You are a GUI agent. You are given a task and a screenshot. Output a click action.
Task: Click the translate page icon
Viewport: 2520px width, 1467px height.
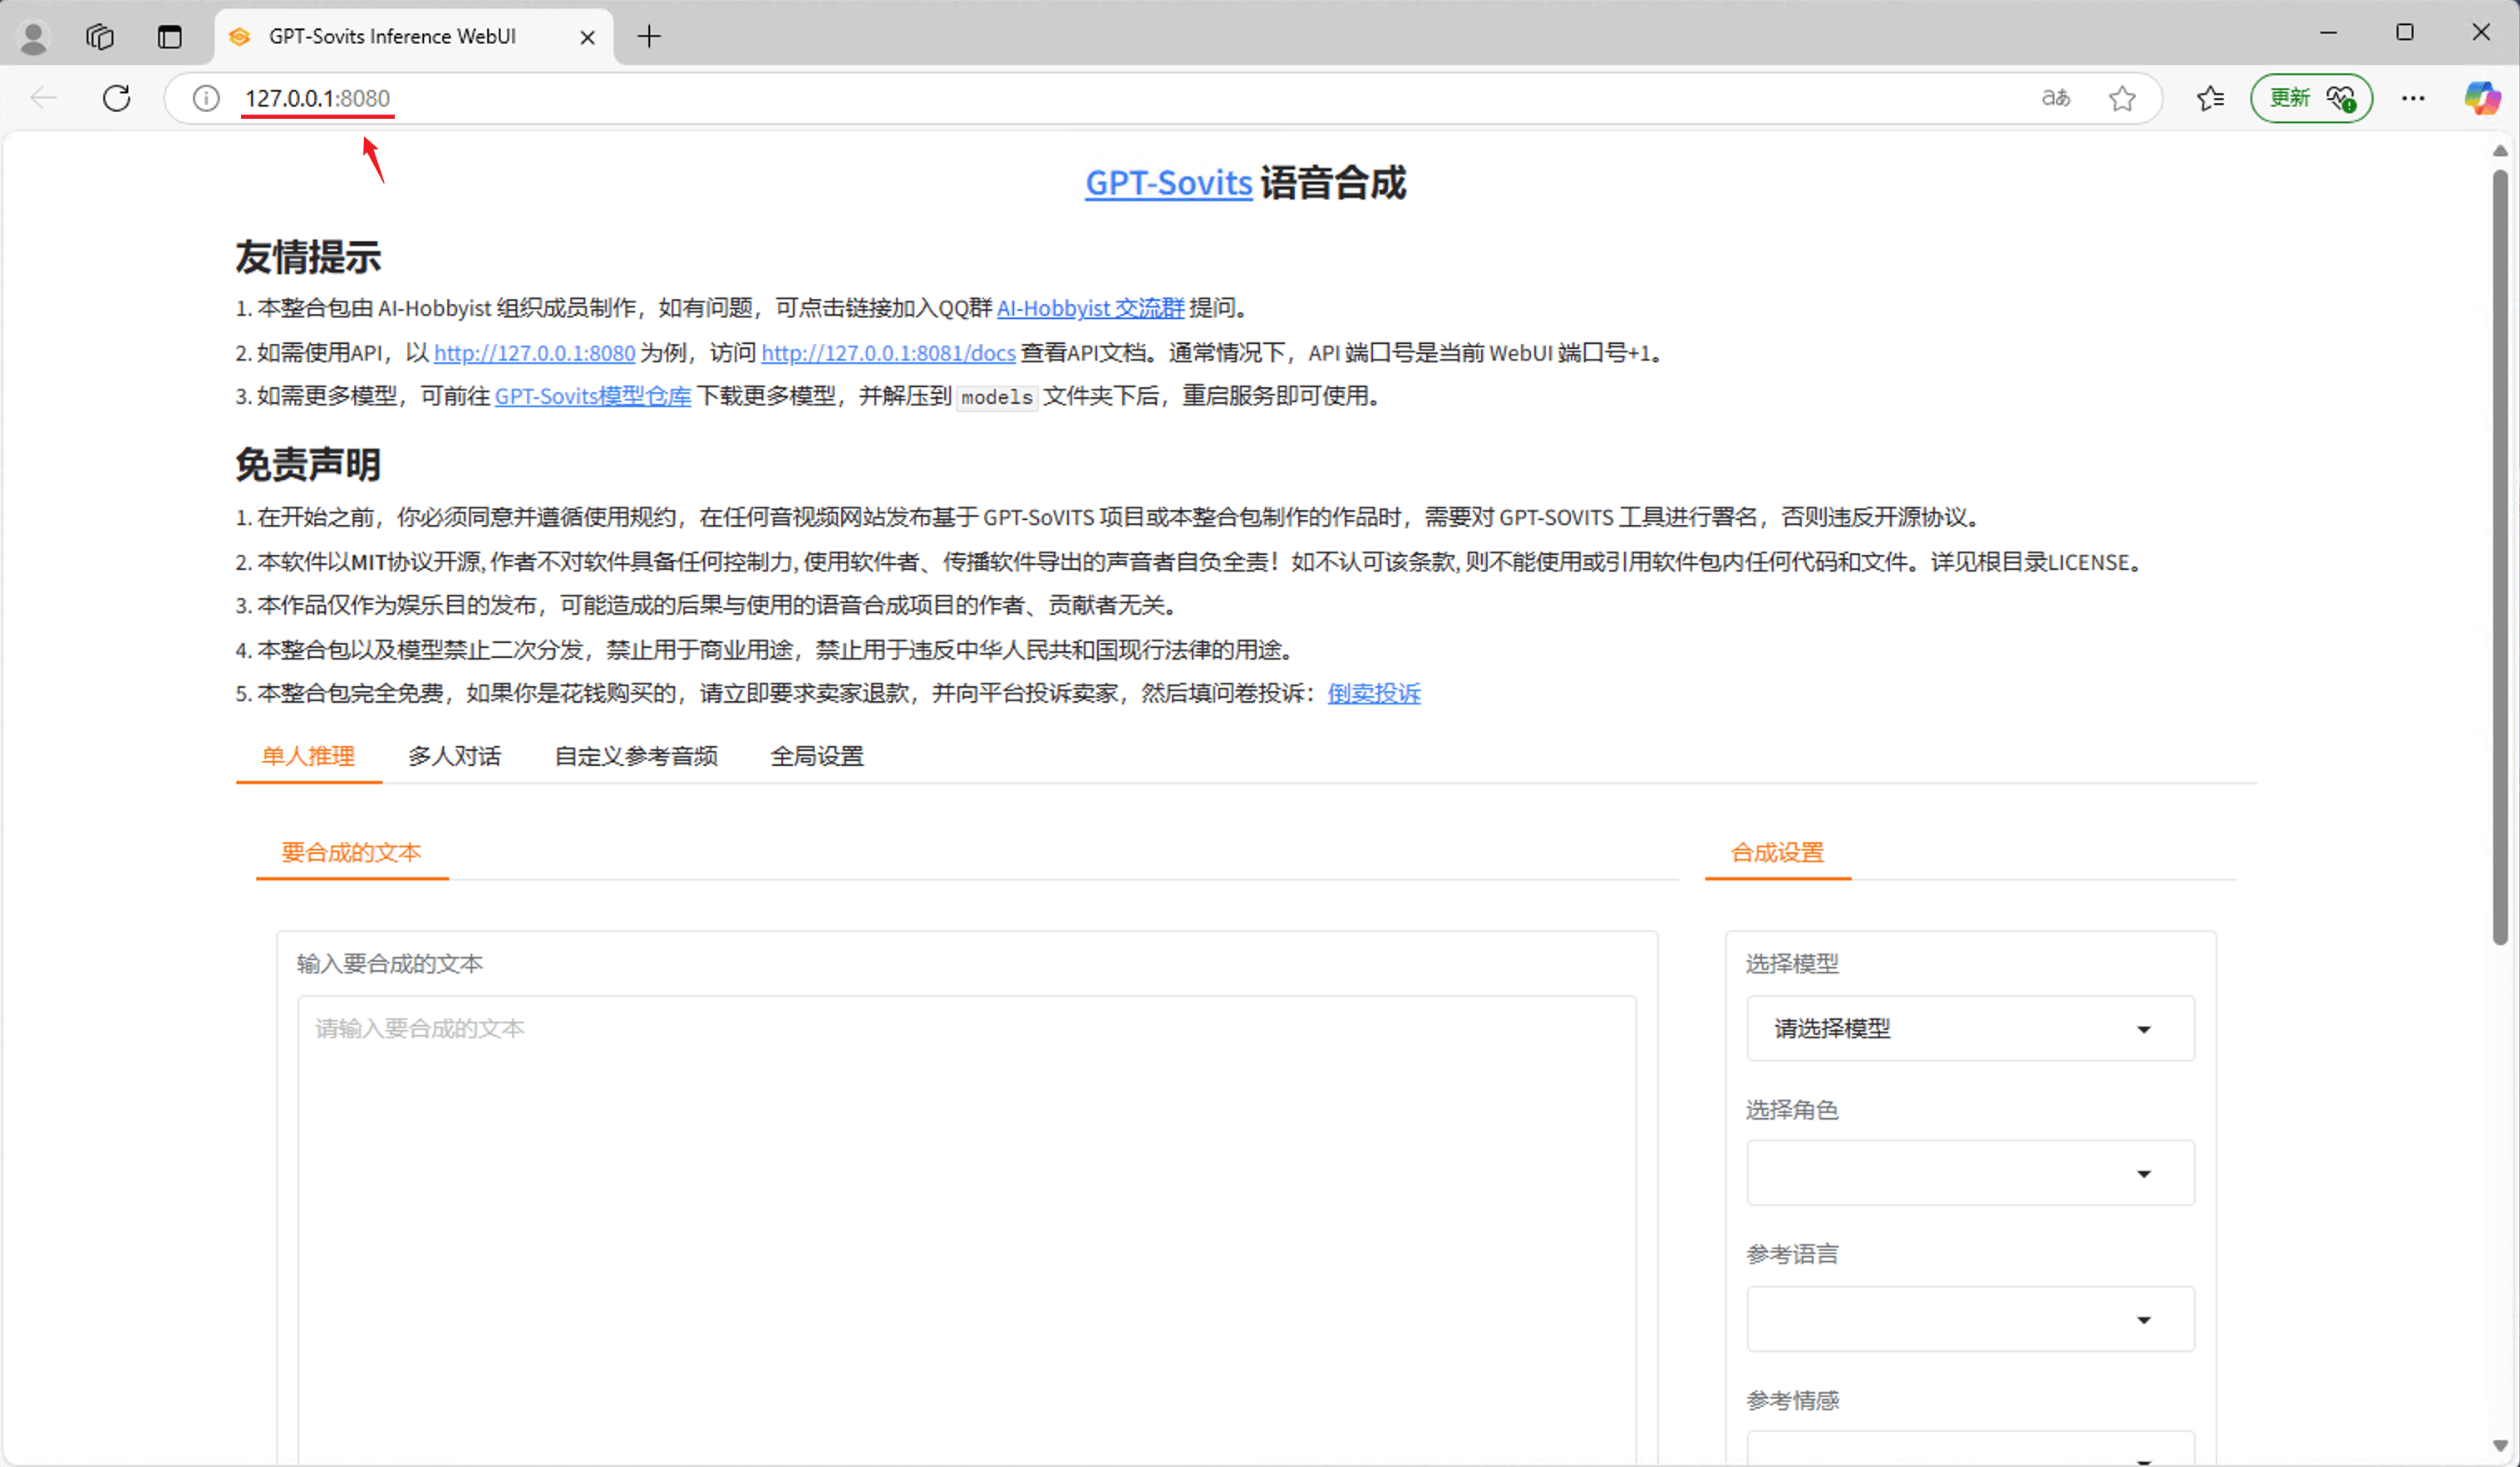2055,98
